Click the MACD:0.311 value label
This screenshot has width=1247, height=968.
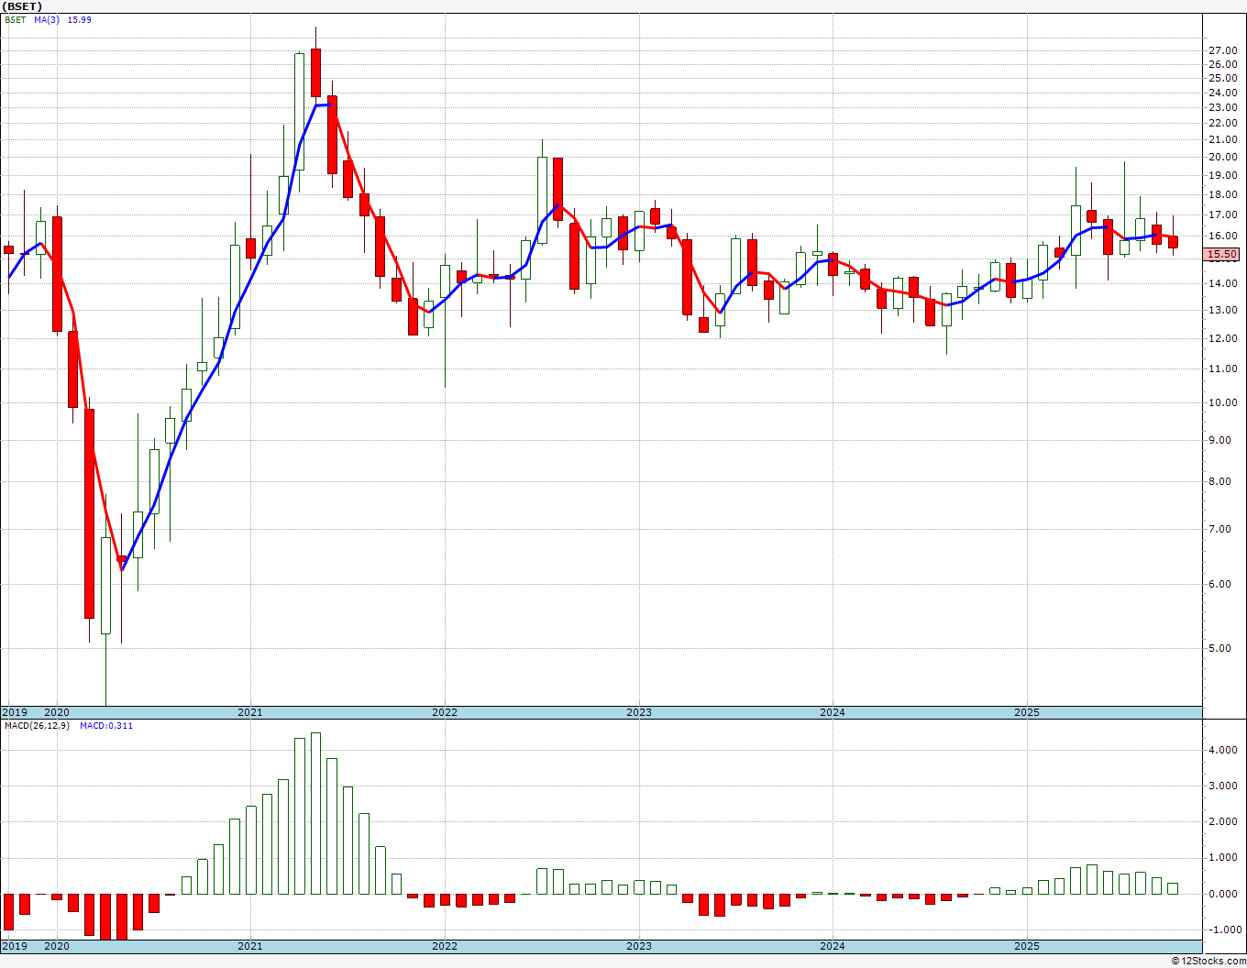pyautogui.click(x=105, y=726)
